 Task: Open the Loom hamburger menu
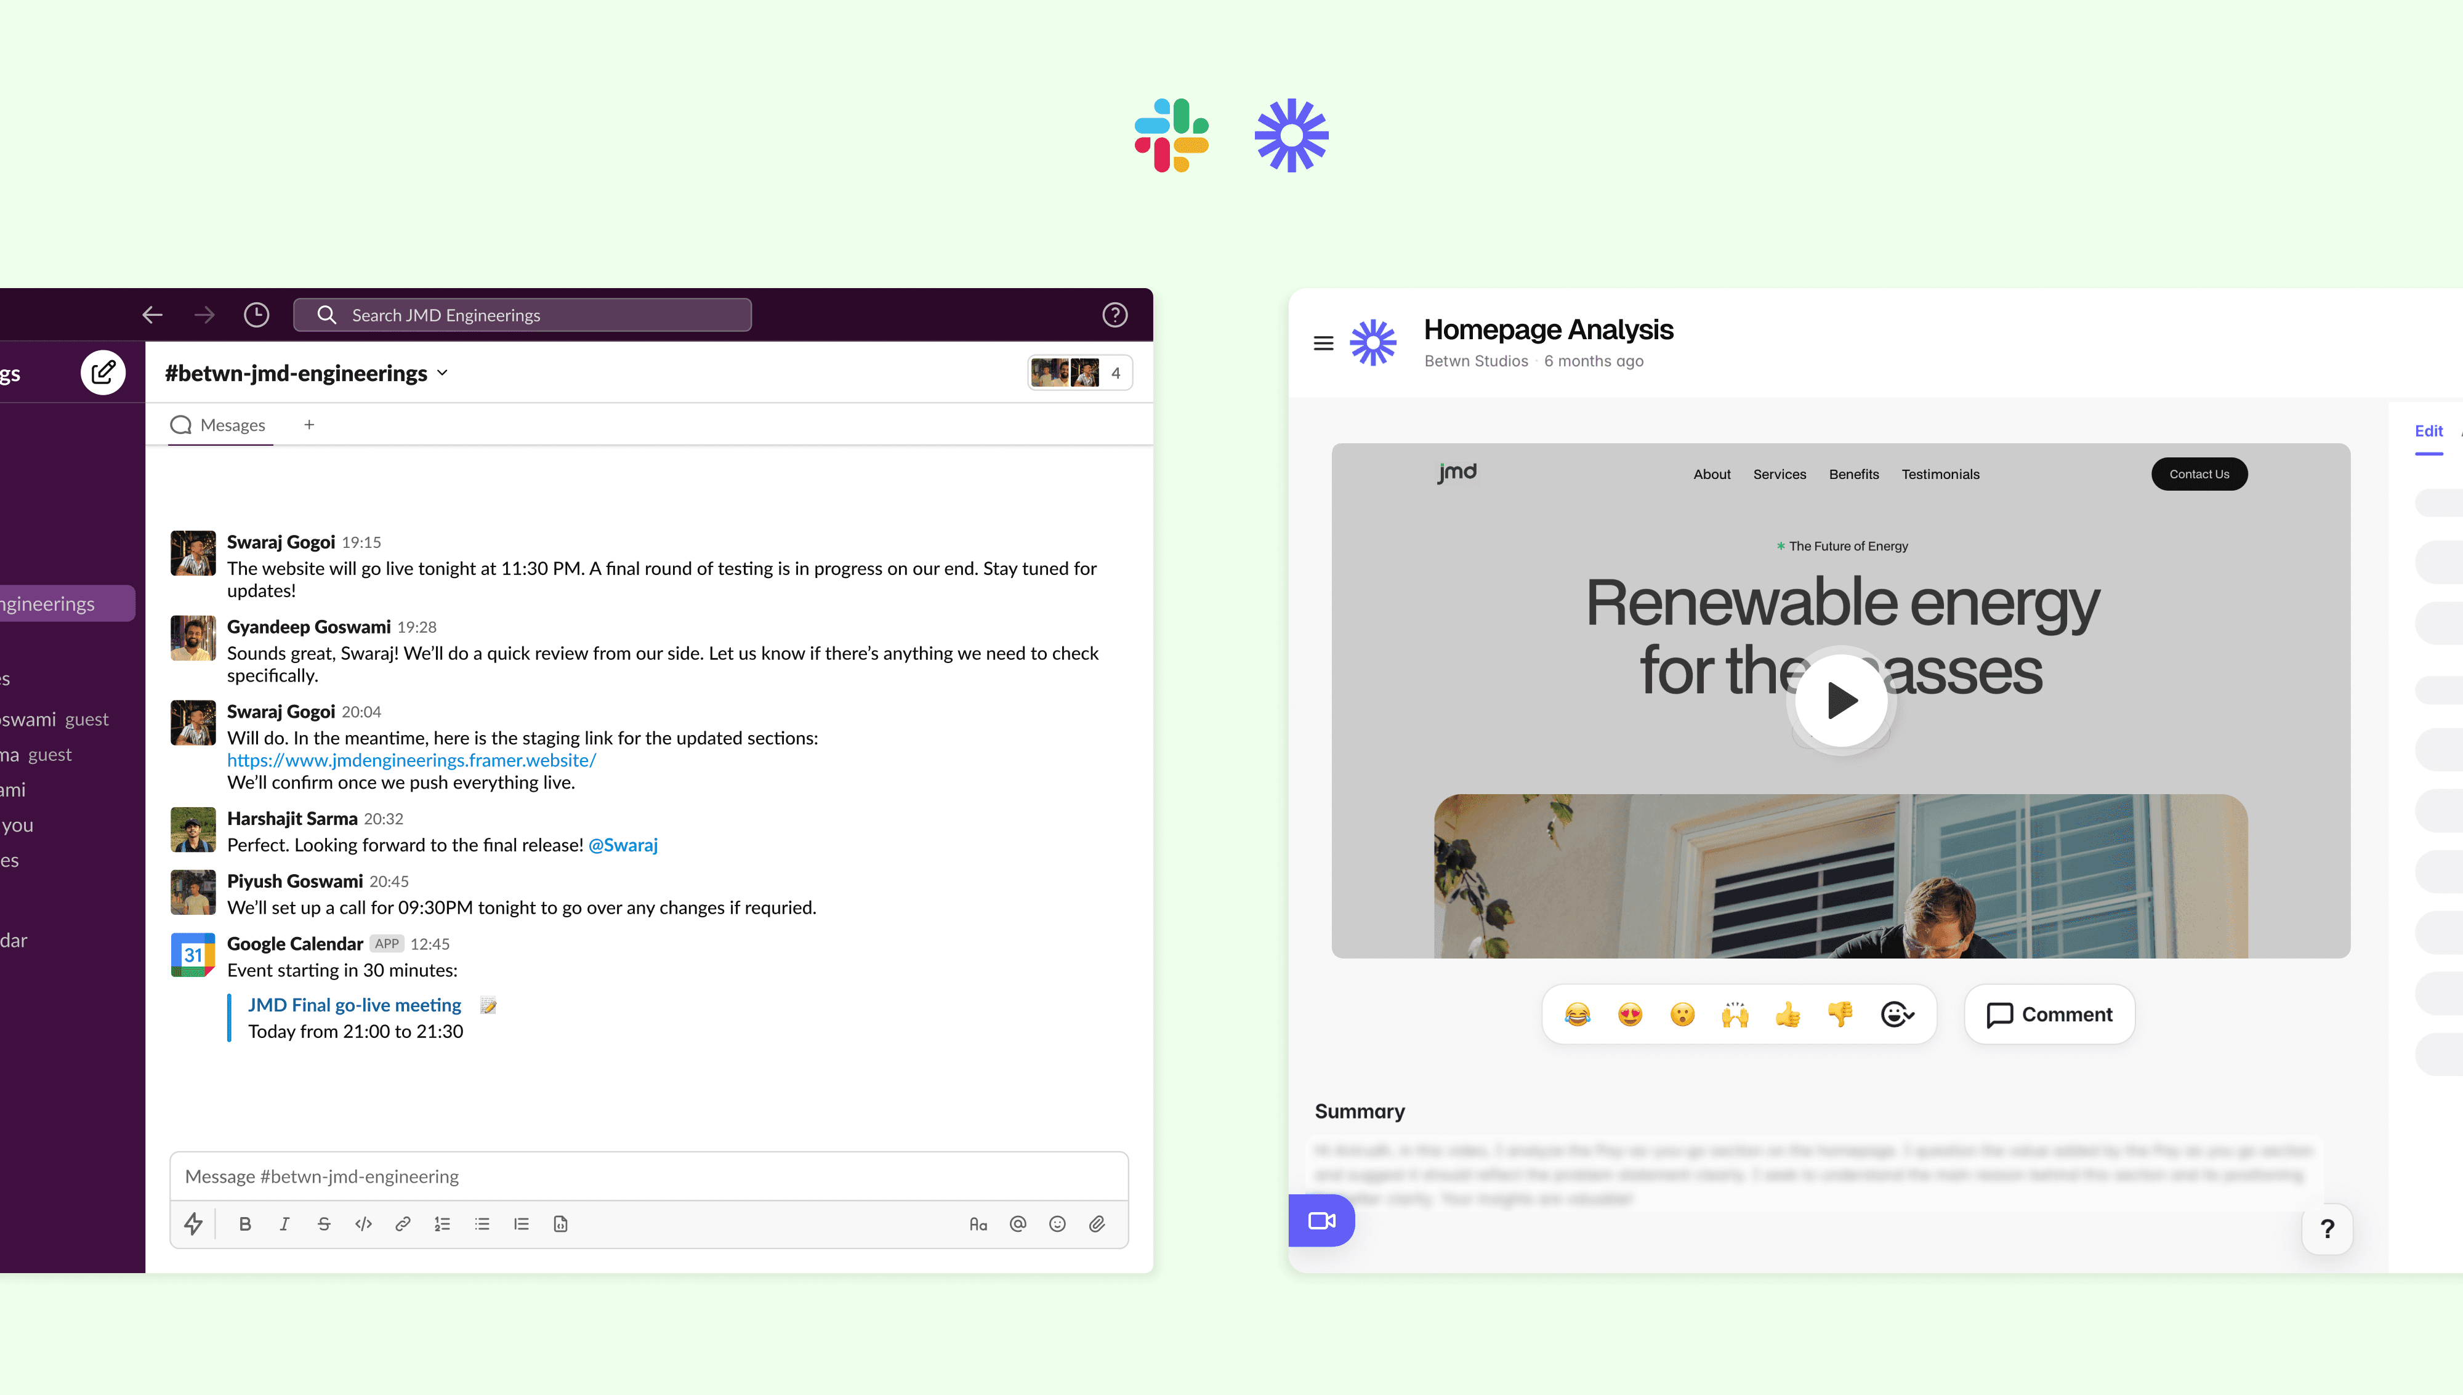point(1323,343)
